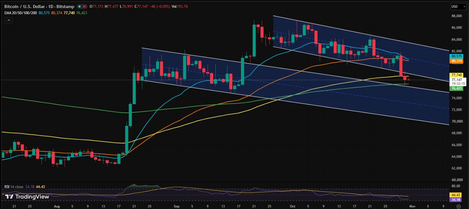Open the chart settings gear icon
The height and width of the screenshot is (209, 469).
pyautogui.click(x=458, y=206)
